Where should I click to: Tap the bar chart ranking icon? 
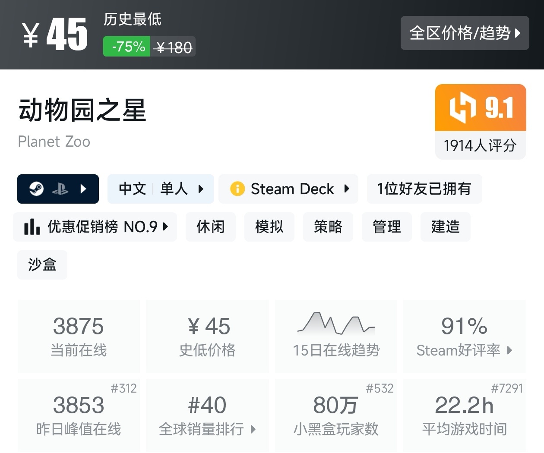click(x=32, y=226)
